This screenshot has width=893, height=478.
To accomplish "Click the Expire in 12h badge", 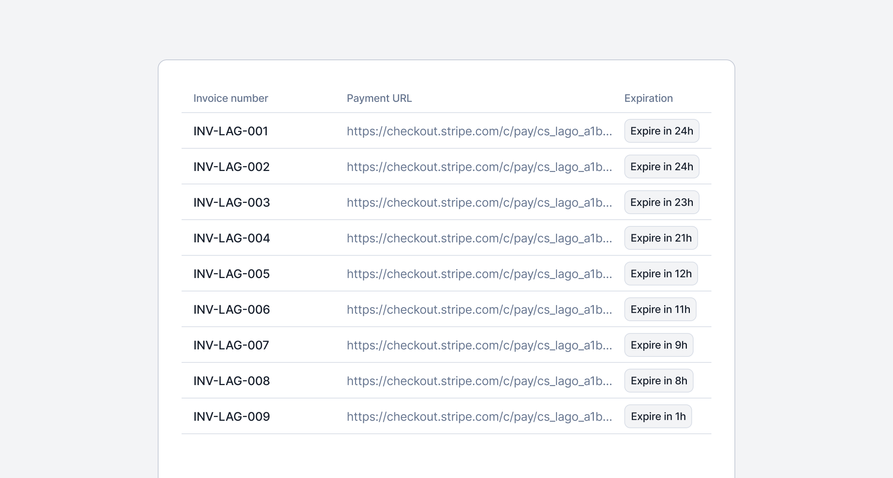I will [x=661, y=274].
